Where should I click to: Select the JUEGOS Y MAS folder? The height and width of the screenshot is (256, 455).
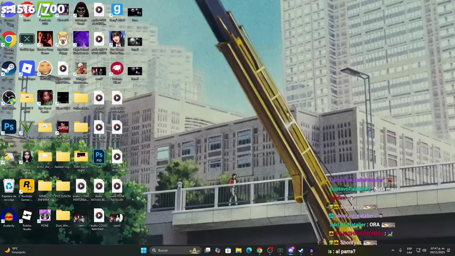(27, 102)
